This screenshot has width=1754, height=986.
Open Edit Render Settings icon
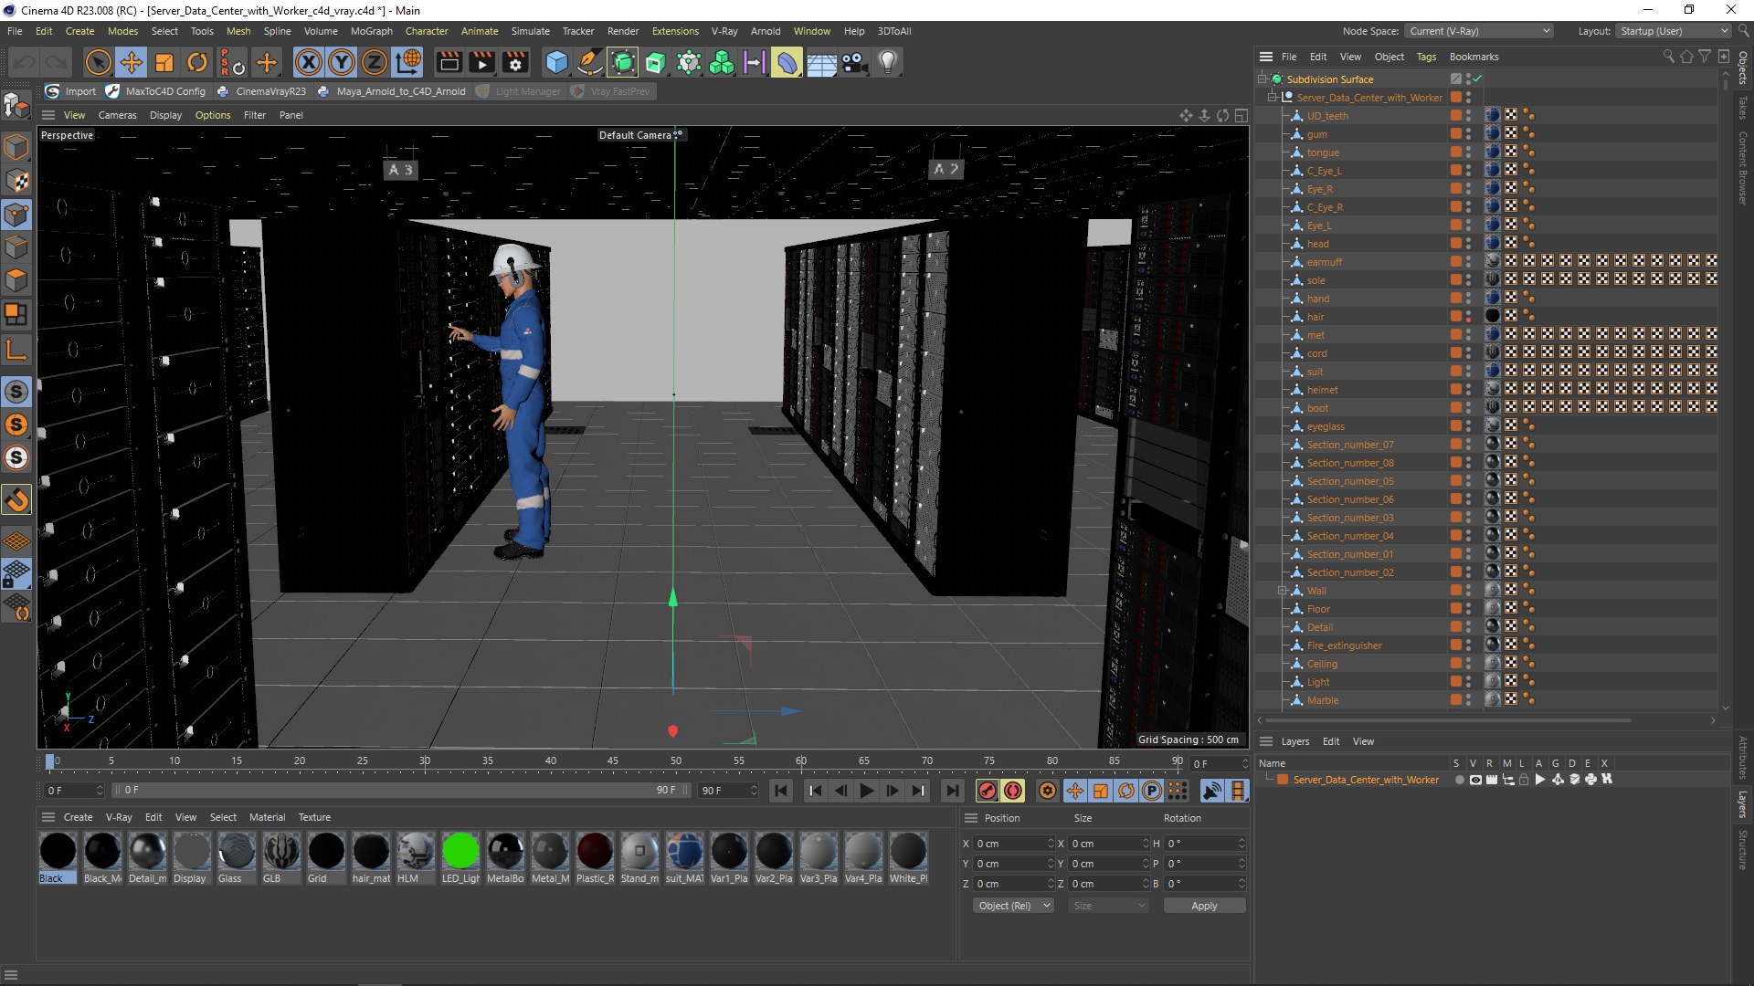pos(516,62)
